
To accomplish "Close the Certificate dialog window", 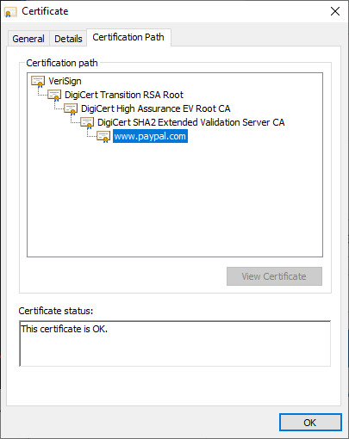I will coord(335,11).
